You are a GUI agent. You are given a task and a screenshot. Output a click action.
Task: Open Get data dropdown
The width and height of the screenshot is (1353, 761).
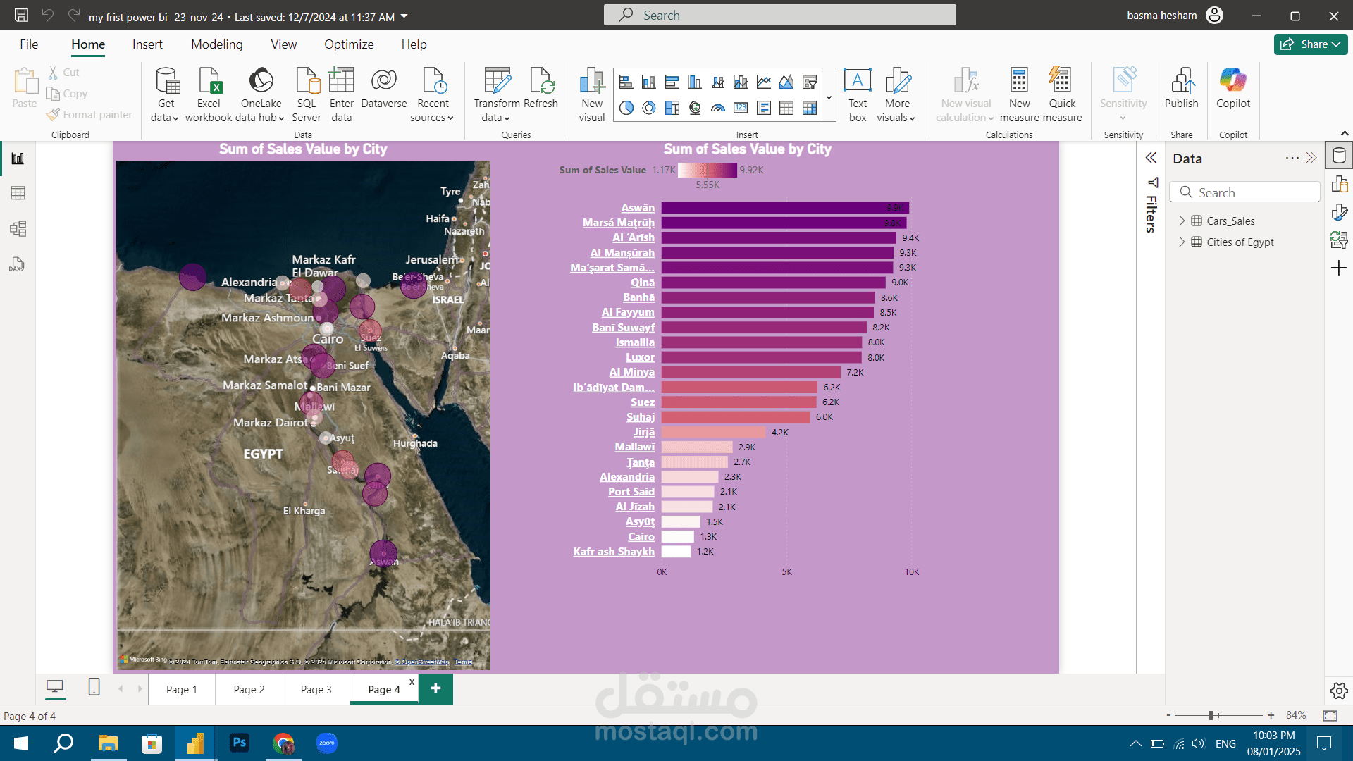tap(166, 95)
